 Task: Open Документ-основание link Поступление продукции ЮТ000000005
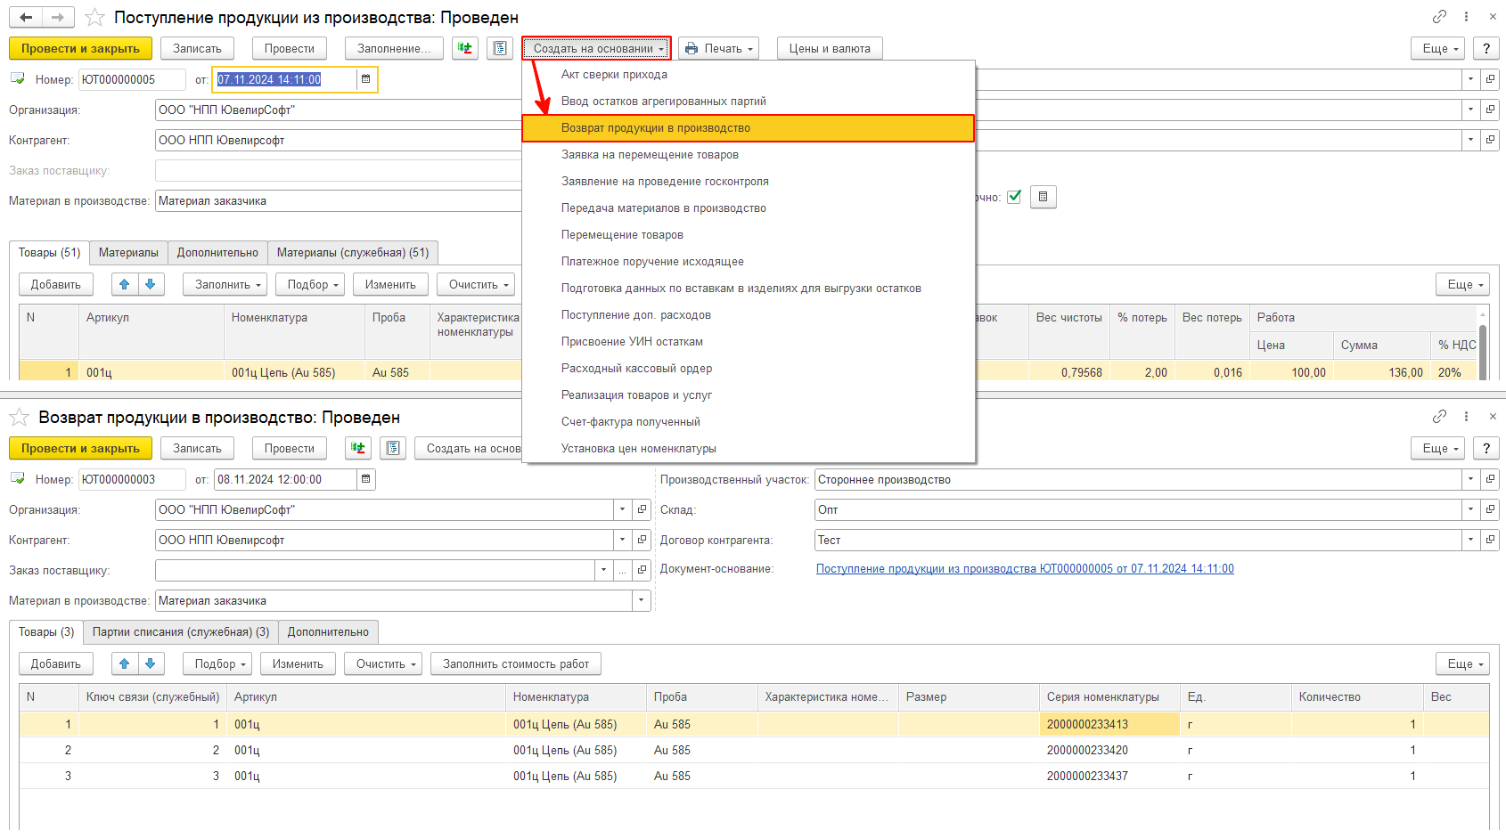pyautogui.click(x=1025, y=569)
